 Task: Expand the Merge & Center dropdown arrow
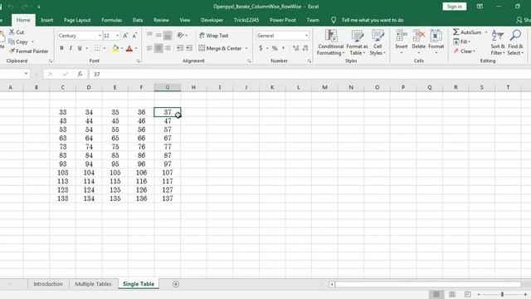[x=246, y=48]
